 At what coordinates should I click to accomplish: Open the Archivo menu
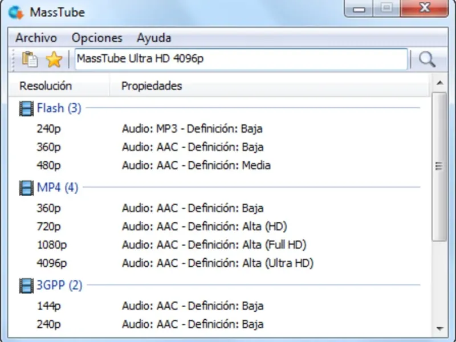point(36,38)
